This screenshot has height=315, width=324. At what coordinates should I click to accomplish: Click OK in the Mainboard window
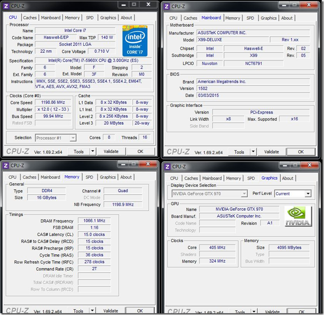coord(301,152)
